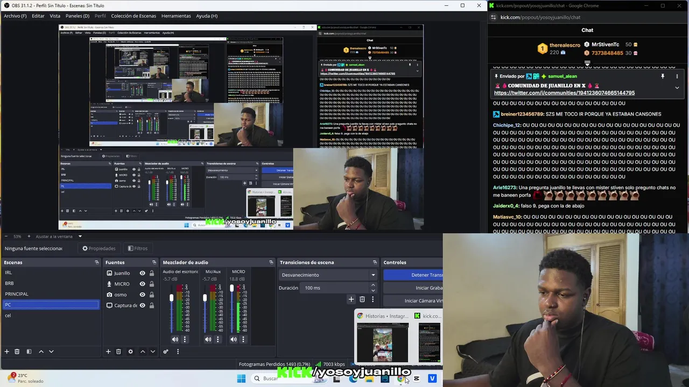Viewport: 689px width, 387px height.
Task: Click the Filtros button
Action: [x=137, y=248]
